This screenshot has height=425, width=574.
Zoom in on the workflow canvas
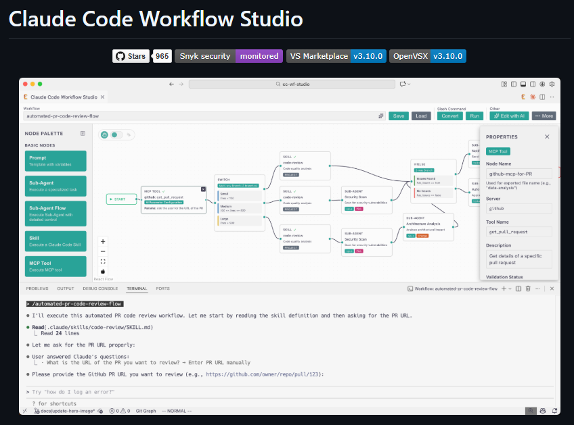click(103, 241)
